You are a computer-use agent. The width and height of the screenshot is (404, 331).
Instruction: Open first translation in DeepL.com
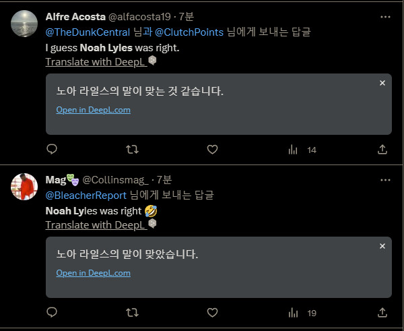coord(93,109)
